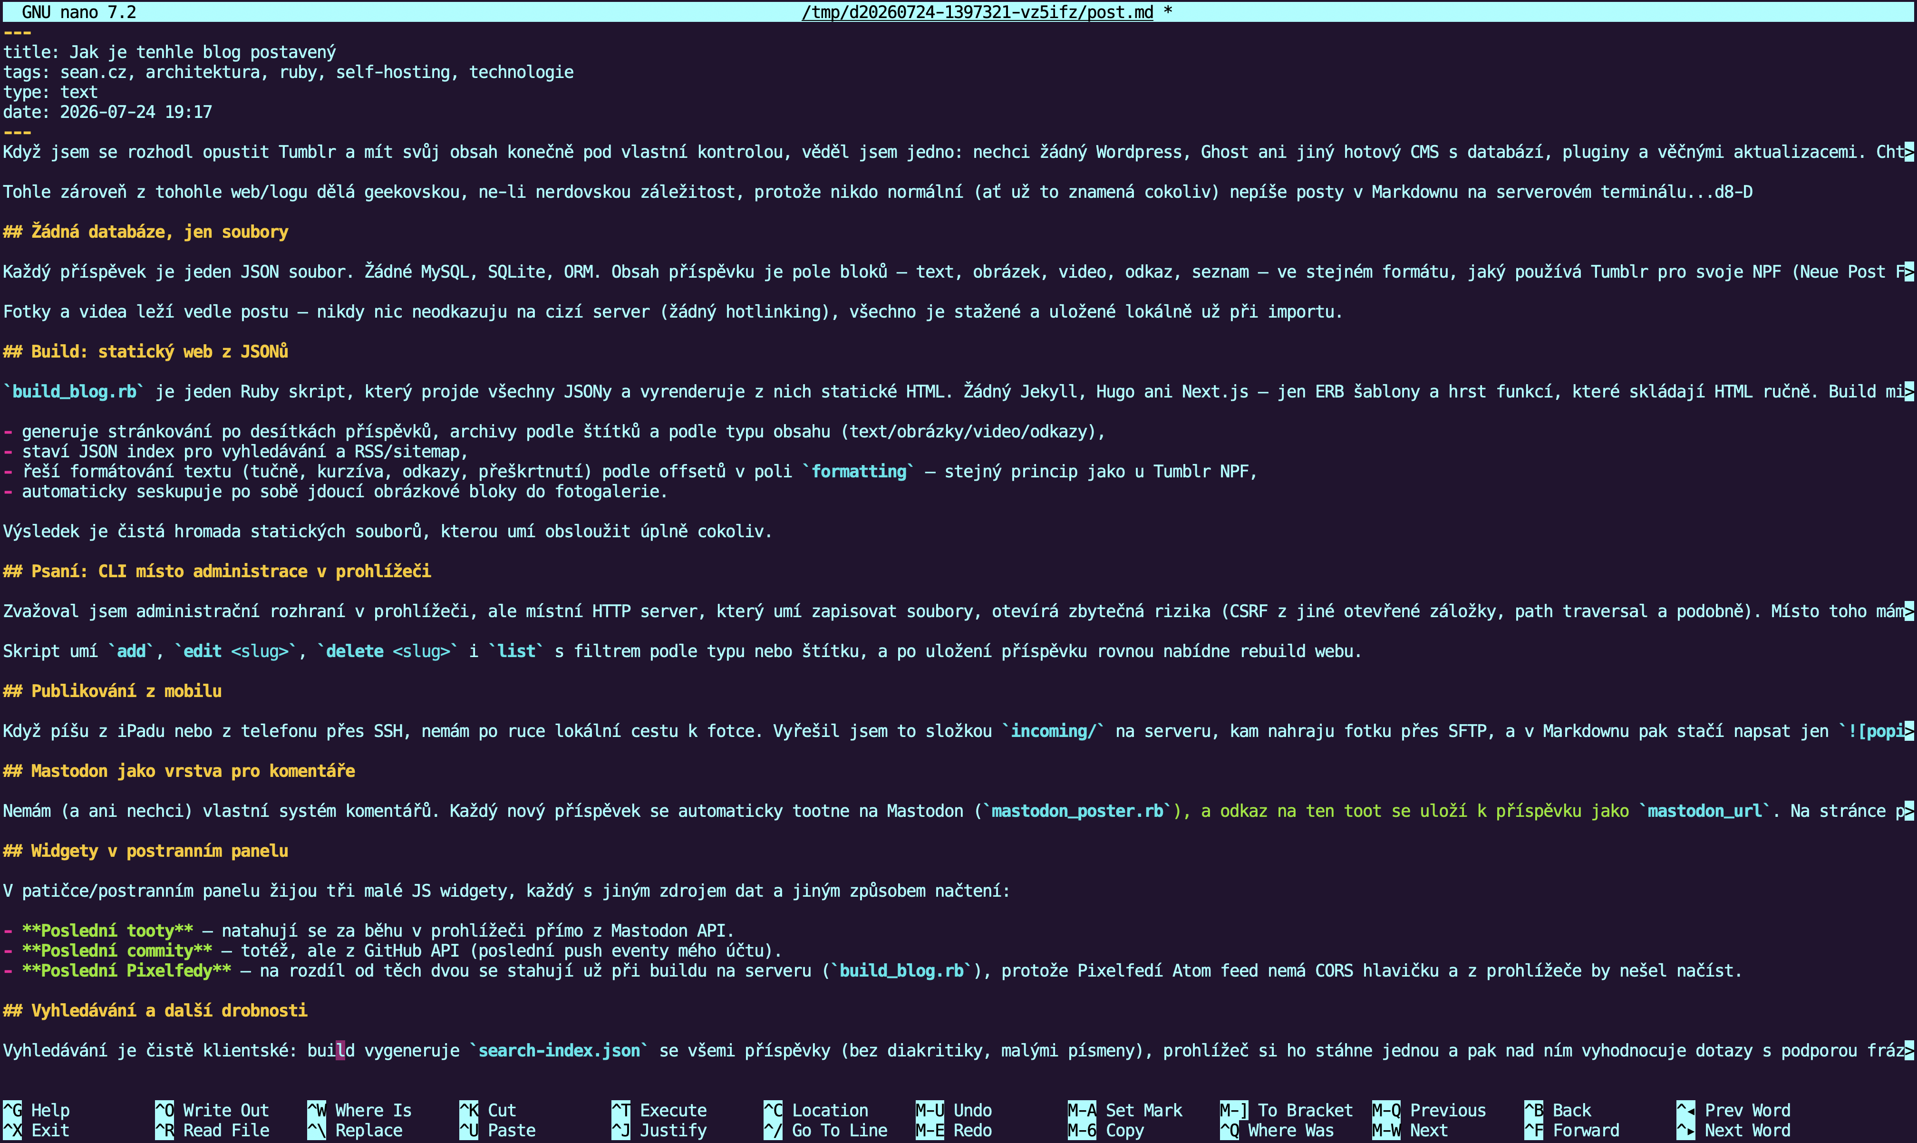Click the heading 'Widgety v postranním panelu'
Image resolution: width=1917 pixels, height=1143 pixels.
145,850
